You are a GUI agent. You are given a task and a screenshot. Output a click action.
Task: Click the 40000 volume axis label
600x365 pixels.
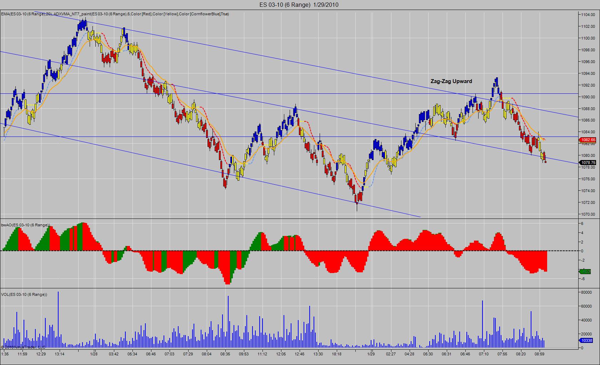[x=587, y=320]
